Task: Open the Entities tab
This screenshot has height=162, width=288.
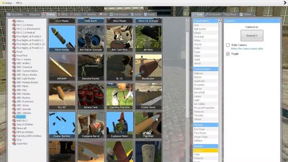Action: [x=49, y=14]
